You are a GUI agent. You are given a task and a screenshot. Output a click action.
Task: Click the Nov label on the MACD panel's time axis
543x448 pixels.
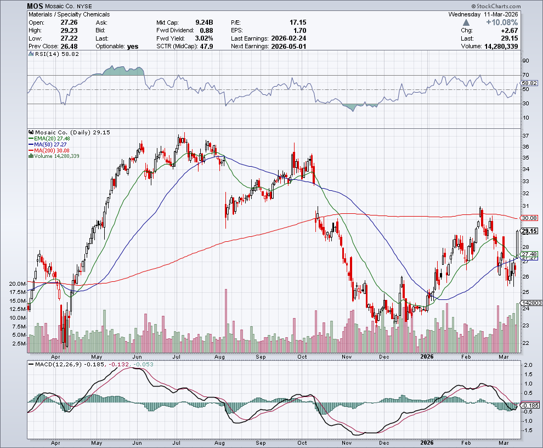tap(347, 443)
